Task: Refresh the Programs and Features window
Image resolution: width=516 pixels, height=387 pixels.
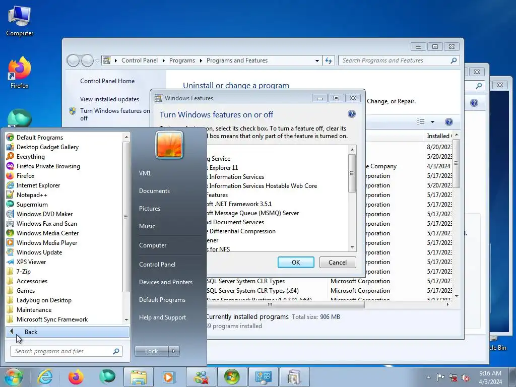Action: pyautogui.click(x=329, y=60)
